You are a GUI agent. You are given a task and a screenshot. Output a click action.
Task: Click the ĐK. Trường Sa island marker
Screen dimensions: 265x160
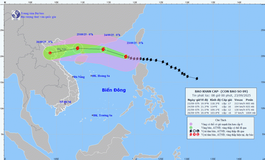[x=92, y=115]
